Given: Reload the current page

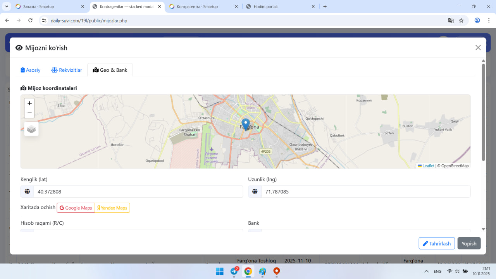Looking at the screenshot, I should (x=30, y=21).
